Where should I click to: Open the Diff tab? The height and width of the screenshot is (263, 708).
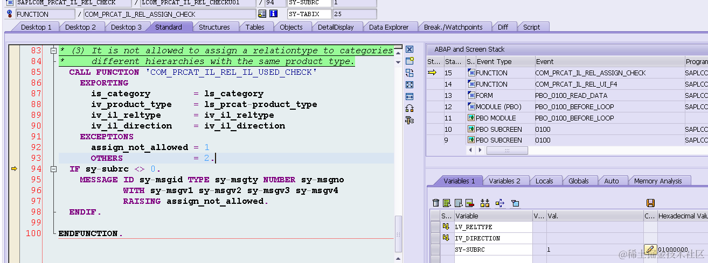pyautogui.click(x=502, y=27)
